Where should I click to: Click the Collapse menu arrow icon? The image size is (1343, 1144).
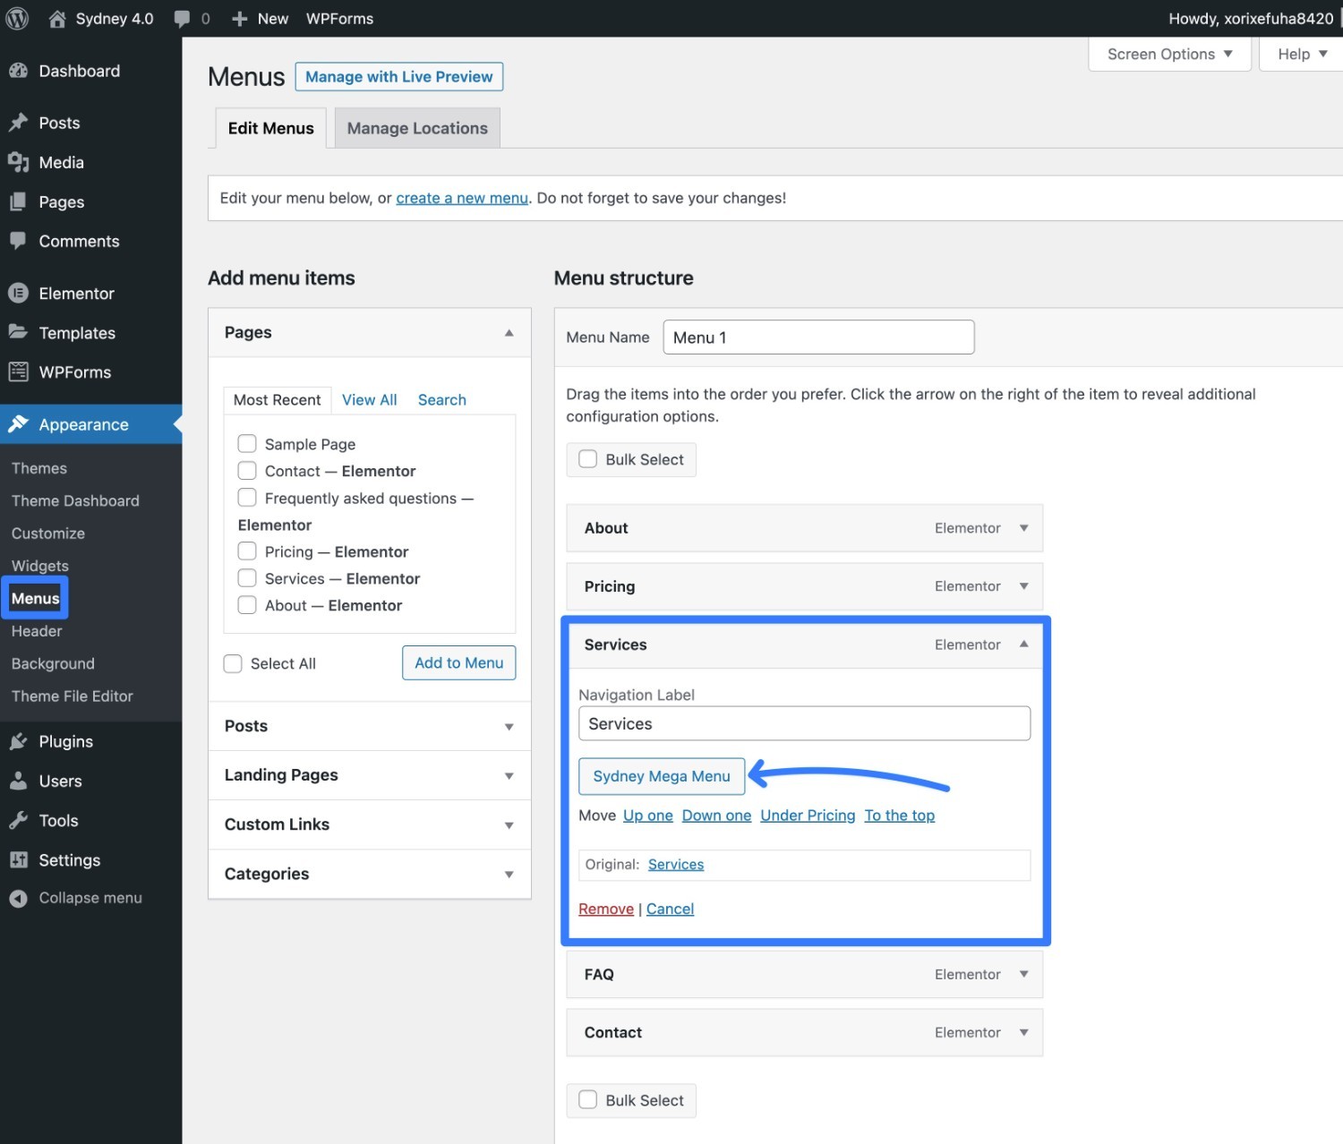(18, 898)
